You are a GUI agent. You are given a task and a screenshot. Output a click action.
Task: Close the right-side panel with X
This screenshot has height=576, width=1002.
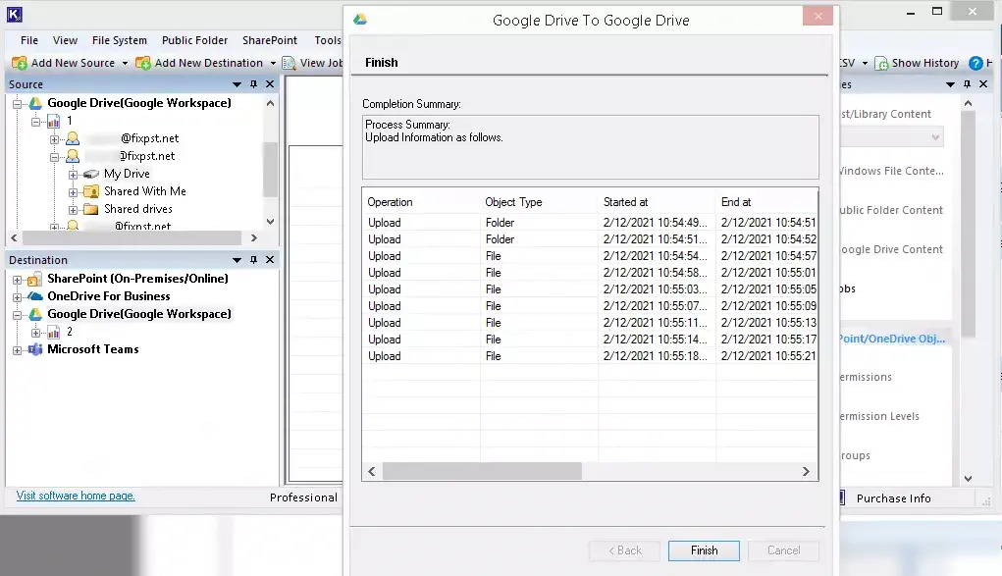982,84
